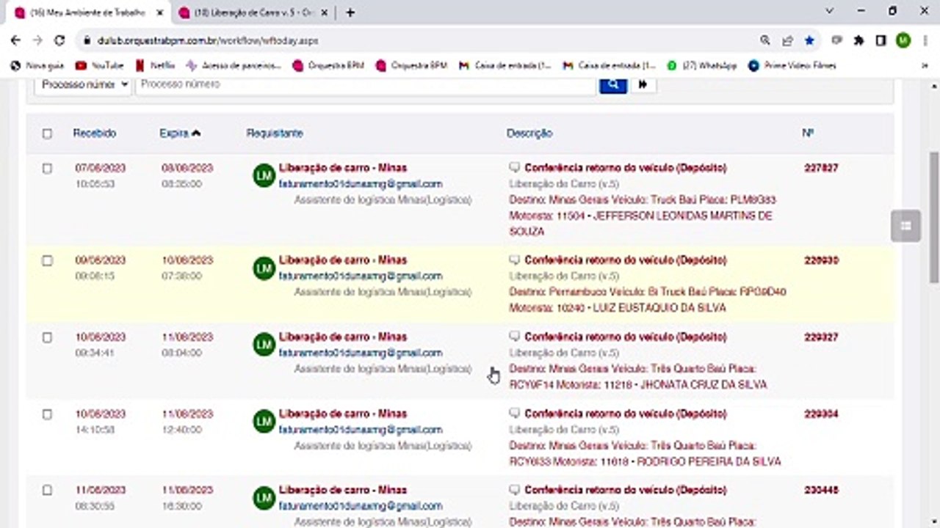Click the blue search magnifier button
The image size is (940, 528).
612,84
